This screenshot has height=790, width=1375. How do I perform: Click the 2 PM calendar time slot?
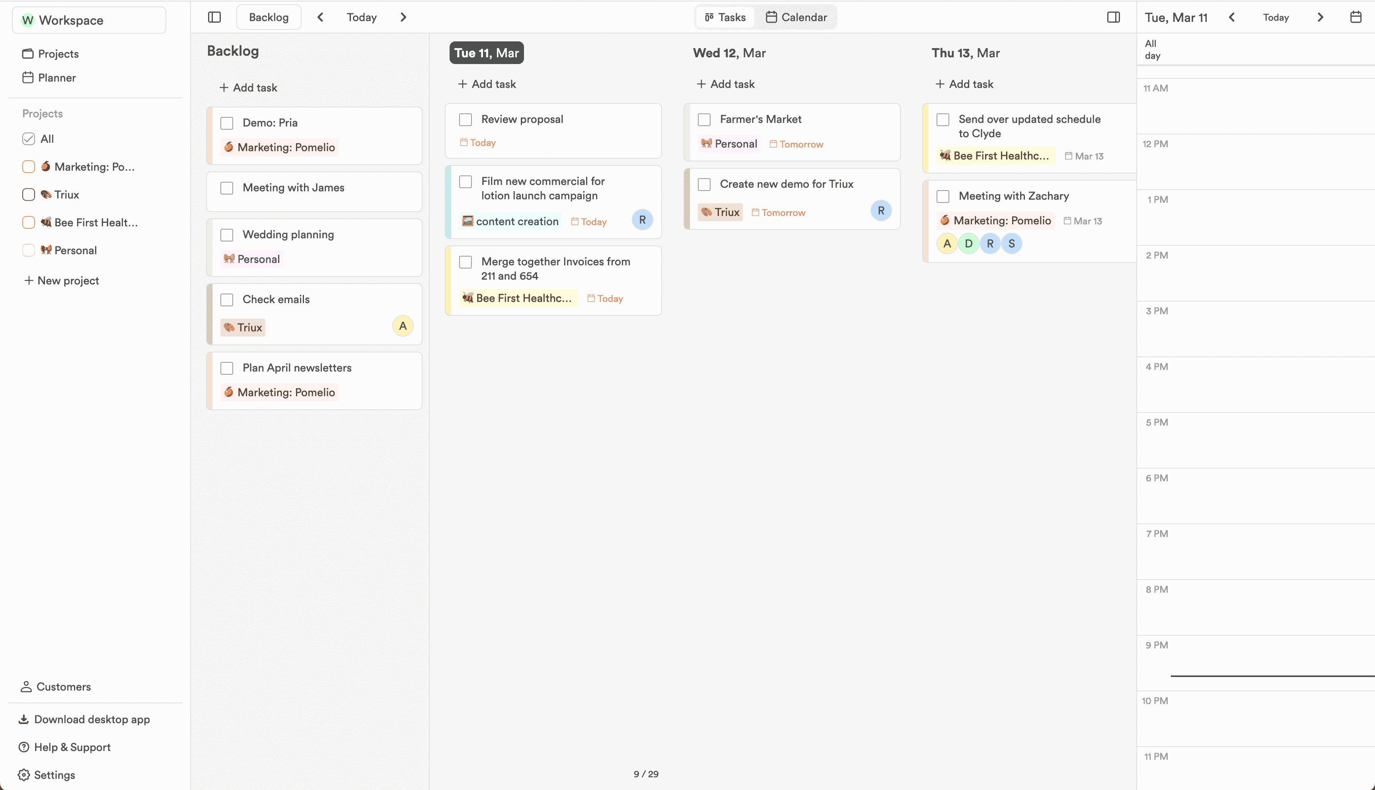click(x=1256, y=273)
